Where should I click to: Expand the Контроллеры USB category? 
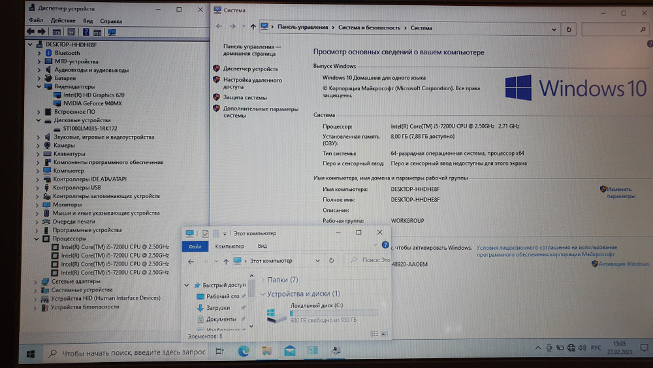click(x=38, y=188)
